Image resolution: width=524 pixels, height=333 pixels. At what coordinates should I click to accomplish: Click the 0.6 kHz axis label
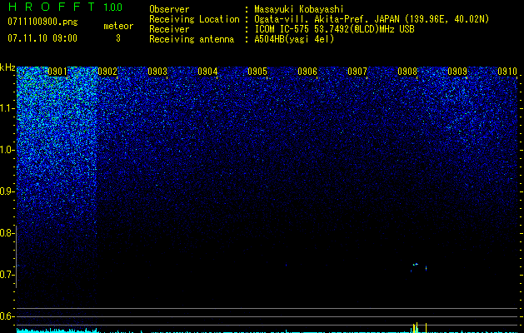(x=7, y=316)
